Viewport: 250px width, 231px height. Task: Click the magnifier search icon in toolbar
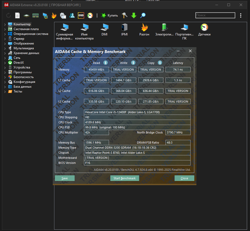coord(143,15)
